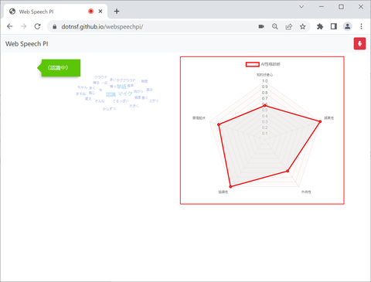Click the camera indicator in address bar
The width and height of the screenshot is (371, 282).
(x=261, y=26)
